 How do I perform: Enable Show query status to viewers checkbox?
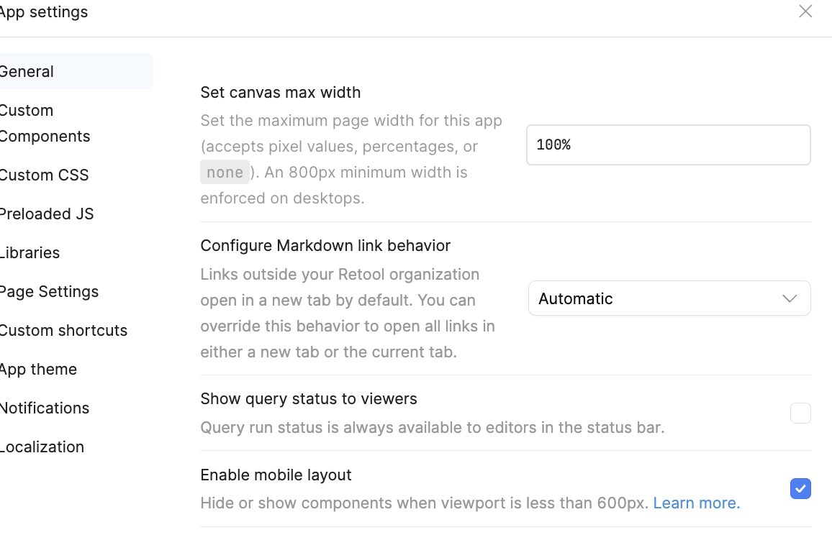tap(800, 413)
